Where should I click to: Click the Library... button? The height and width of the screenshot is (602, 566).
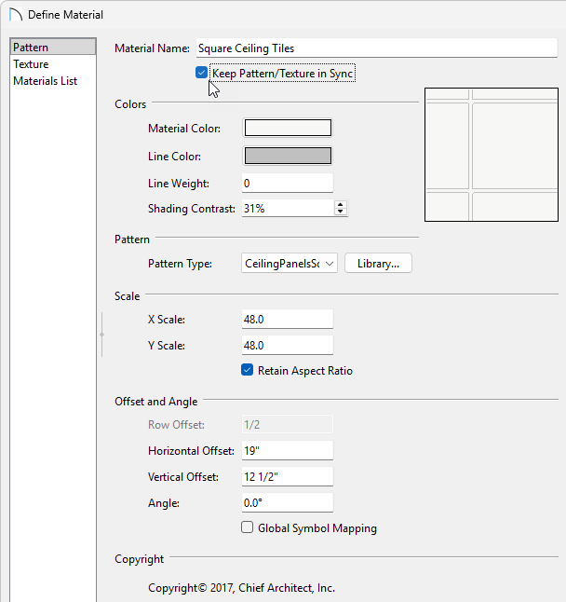pyautogui.click(x=378, y=264)
